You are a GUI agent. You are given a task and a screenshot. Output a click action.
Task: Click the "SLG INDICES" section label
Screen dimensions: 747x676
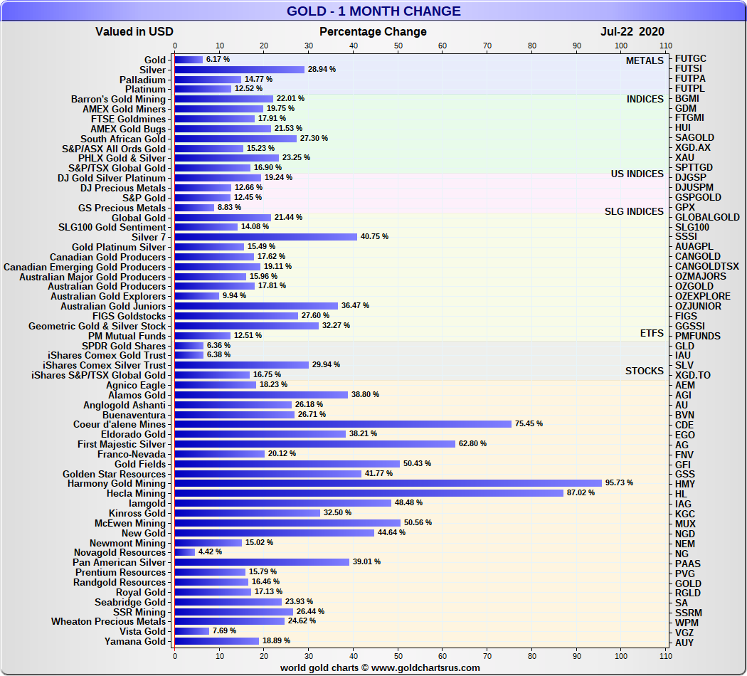pyautogui.click(x=634, y=211)
